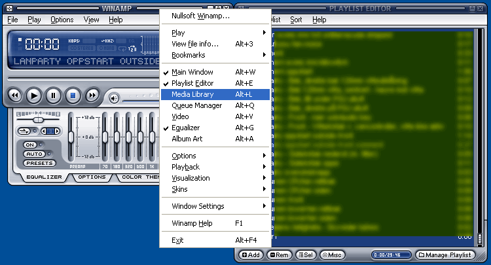This screenshot has width=491, height=265.
Task: Choose Nullsoft Winamp... from the popup menu
Action: (x=215, y=16)
